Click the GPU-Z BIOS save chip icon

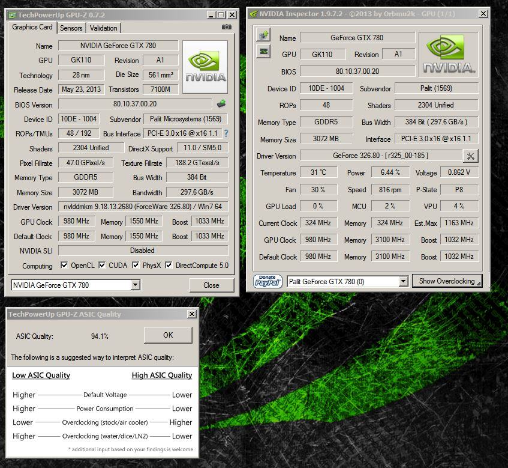[221, 104]
